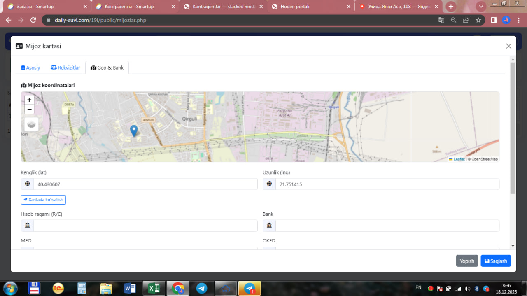Open the Chrome tab search dropdown
Image resolution: width=527 pixels, height=296 pixels.
pos(481,7)
